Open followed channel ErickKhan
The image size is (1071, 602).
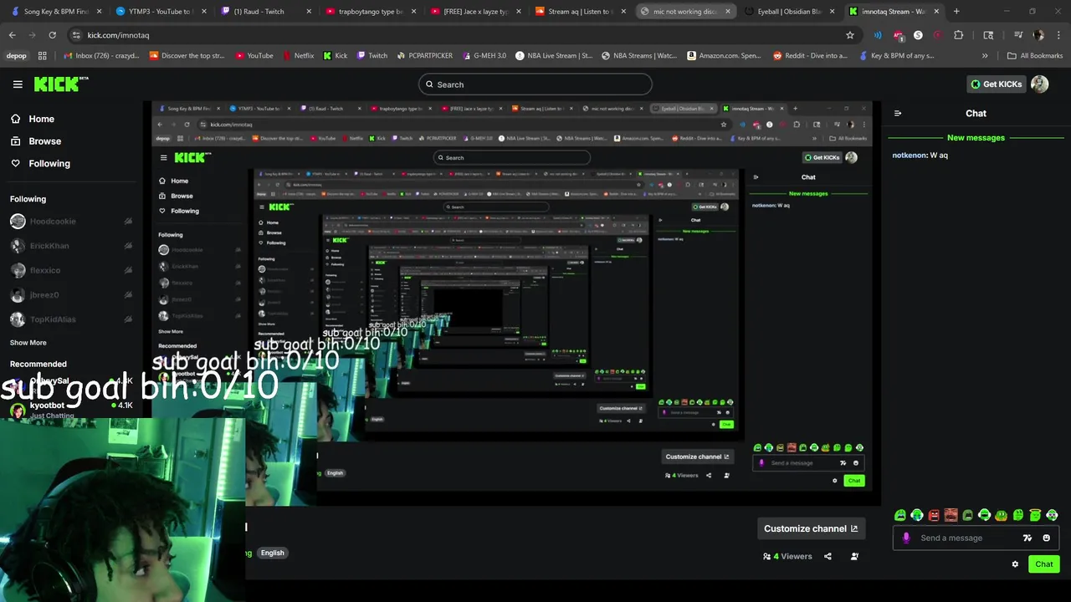coord(71,246)
